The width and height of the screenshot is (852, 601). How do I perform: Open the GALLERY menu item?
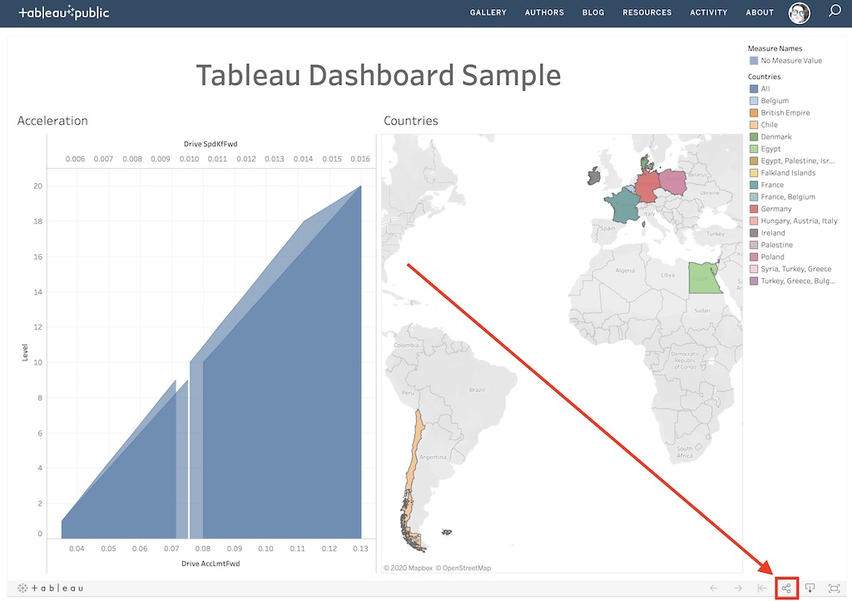[x=488, y=12]
